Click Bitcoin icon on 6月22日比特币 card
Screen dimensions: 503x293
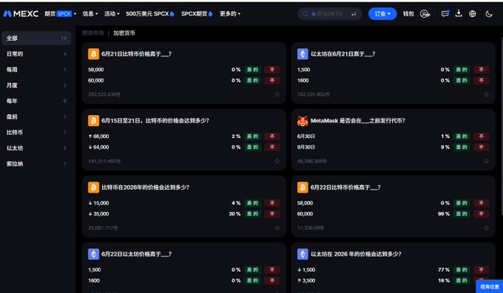[x=303, y=187]
